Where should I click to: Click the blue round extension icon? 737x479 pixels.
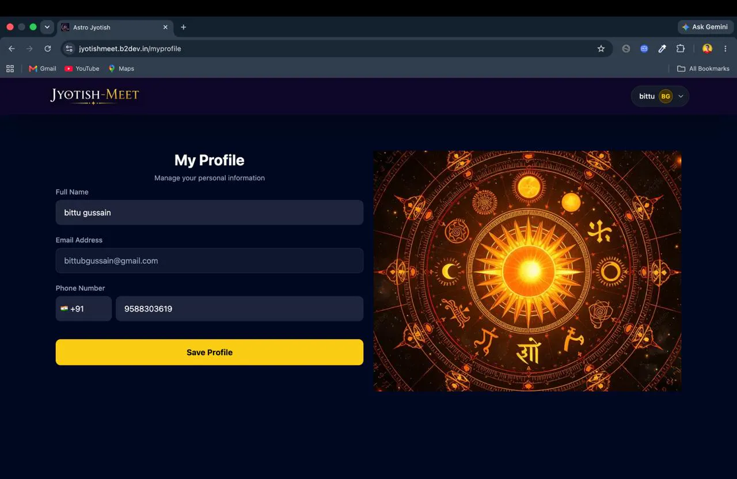[x=644, y=49]
